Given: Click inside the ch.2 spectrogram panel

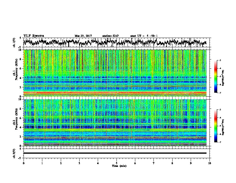Looking at the screenshot, I should 115,123.
